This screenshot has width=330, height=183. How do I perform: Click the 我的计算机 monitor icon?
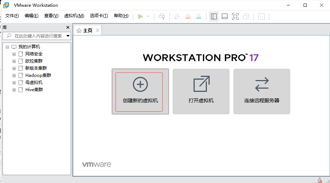14,47
